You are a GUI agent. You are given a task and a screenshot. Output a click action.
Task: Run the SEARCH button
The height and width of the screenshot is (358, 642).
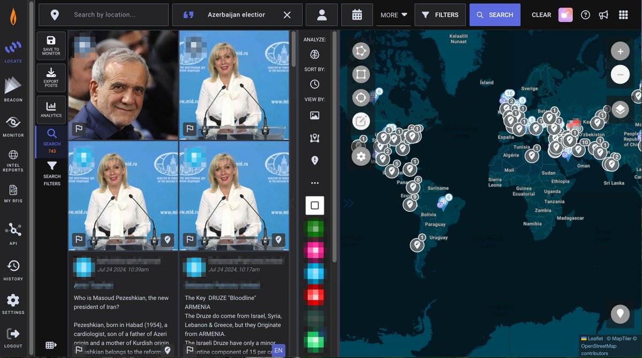coord(495,15)
